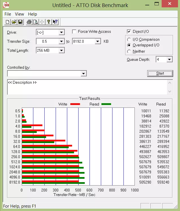Expand the Controlled by dropdown
180x211 pixels.
(x=83, y=74)
